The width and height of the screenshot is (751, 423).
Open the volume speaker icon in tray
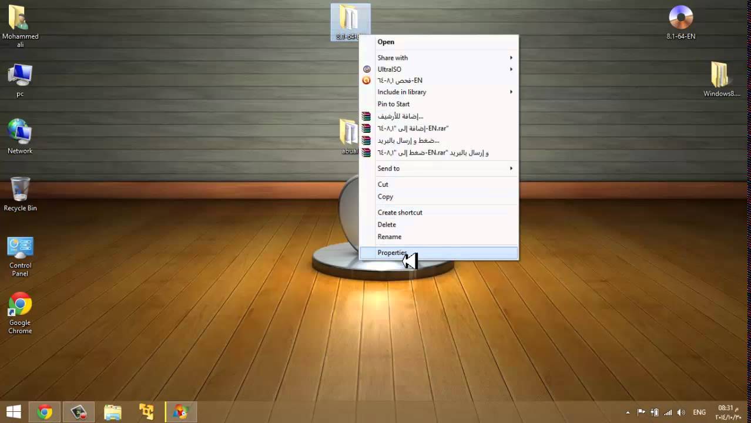[681, 412]
